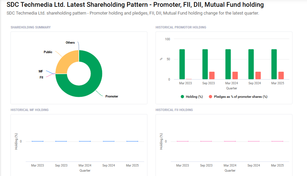Click the Mar 2024 red pledge bar
The width and height of the screenshot is (307, 176).
point(235,75)
